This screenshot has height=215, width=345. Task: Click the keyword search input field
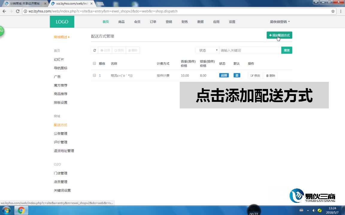coord(250,50)
